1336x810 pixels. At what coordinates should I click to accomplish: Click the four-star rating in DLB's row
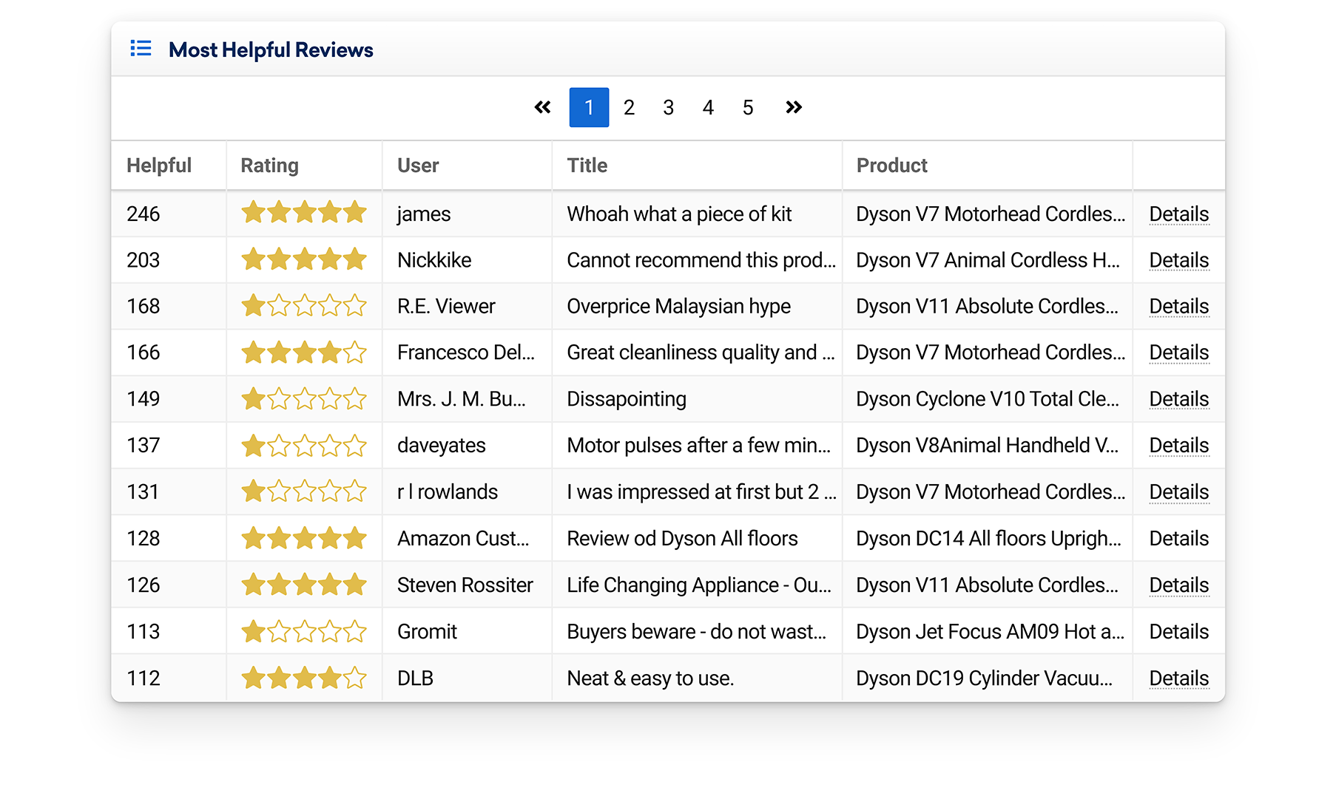[x=304, y=678]
